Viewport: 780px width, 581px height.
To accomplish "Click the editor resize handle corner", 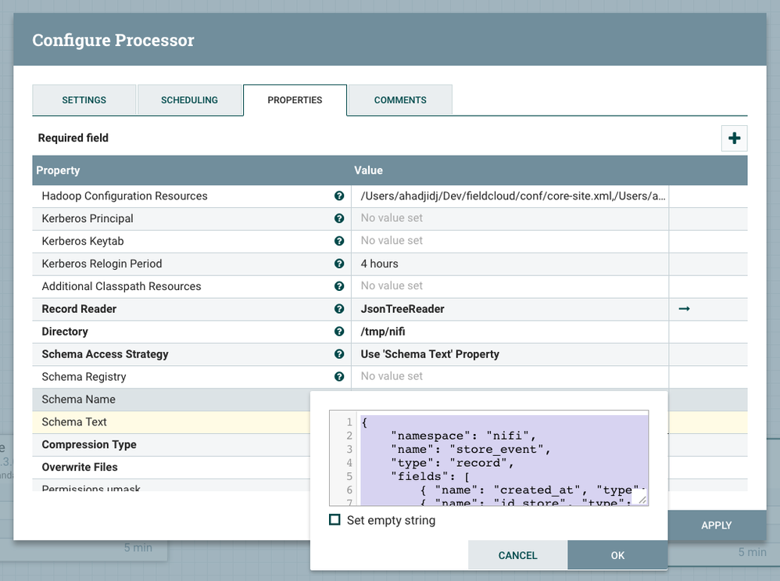I will pyautogui.click(x=642, y=499).
